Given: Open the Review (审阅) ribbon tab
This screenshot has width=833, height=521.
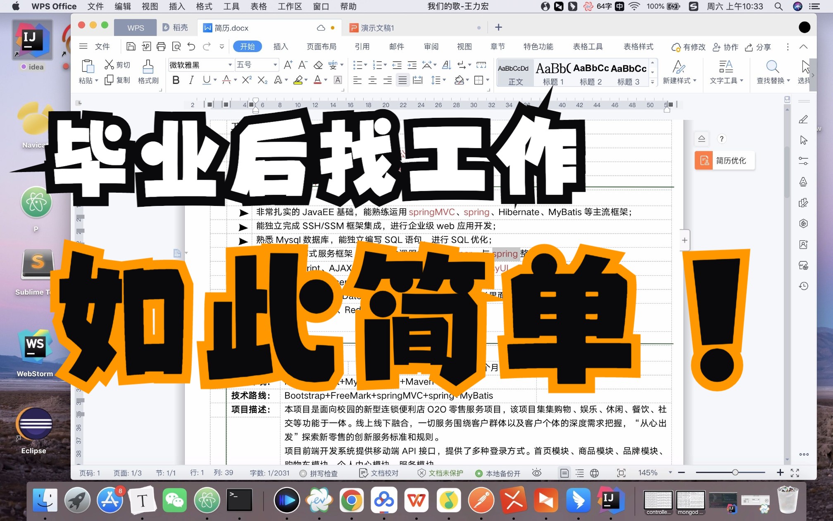Looking at the screenshot, I should [431, 47].
